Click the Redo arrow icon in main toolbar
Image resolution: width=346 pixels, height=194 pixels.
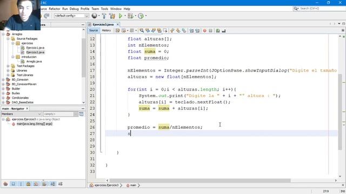46,16
